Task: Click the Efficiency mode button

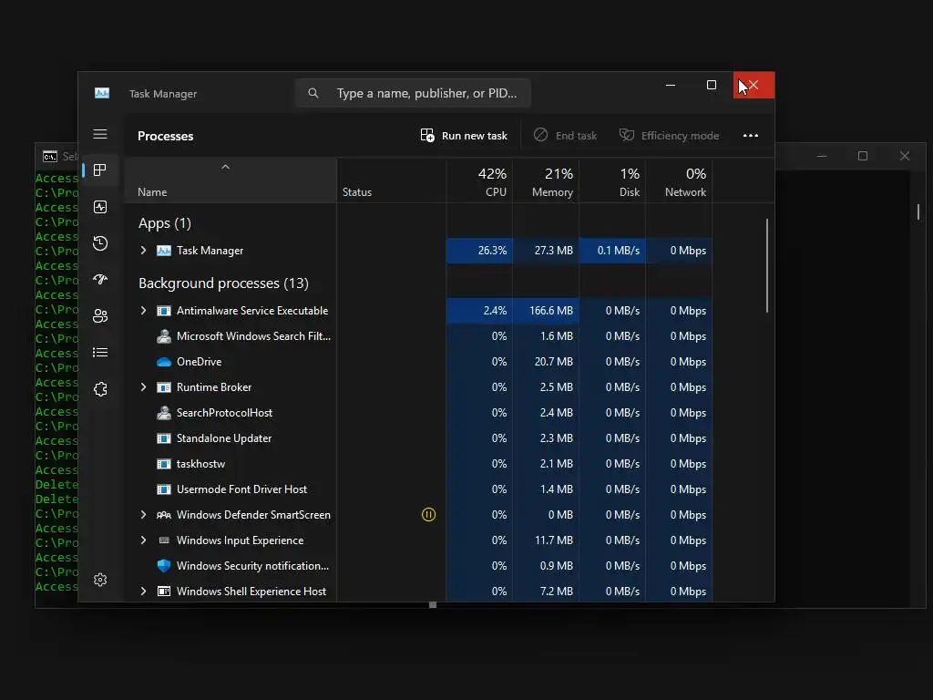Action: click(669, 136)
